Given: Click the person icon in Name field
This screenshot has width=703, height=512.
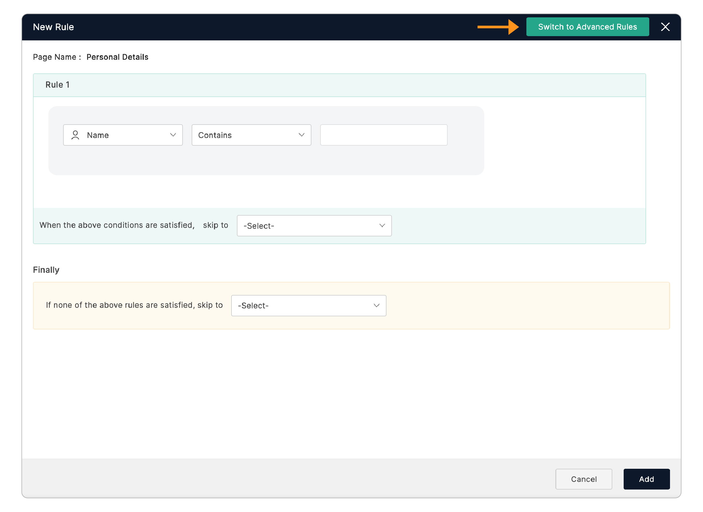Looking at the screenshot, I should pos(75,135).
